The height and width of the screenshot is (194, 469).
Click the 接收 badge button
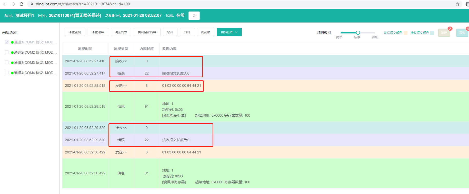[462, 33]
